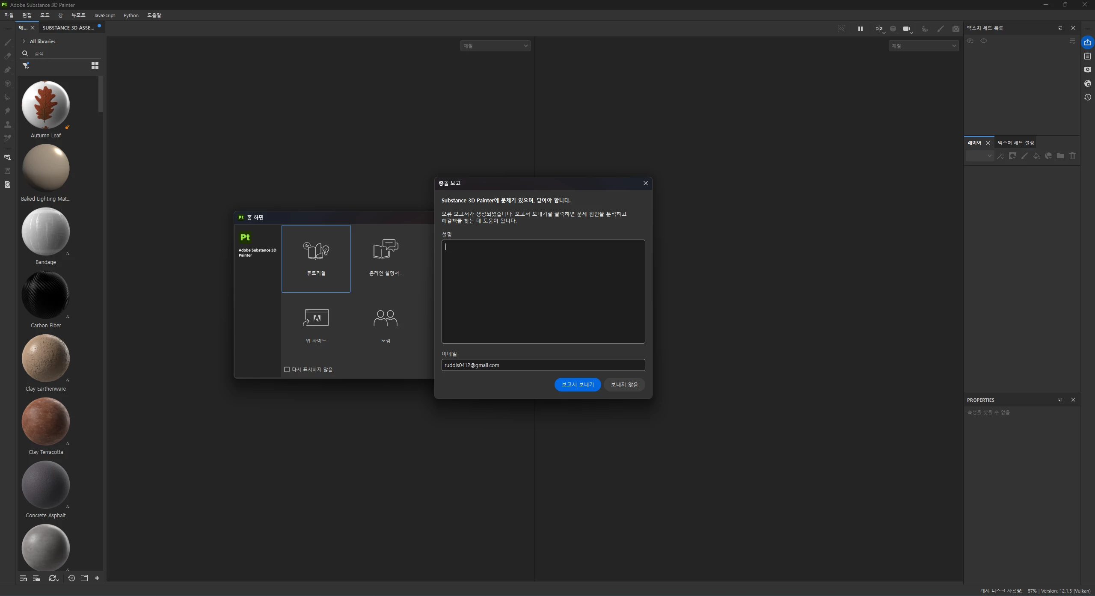This screenshot has width=1095, height=596.
Task: Open texture set list options menu
Action: click(1072, 41)
